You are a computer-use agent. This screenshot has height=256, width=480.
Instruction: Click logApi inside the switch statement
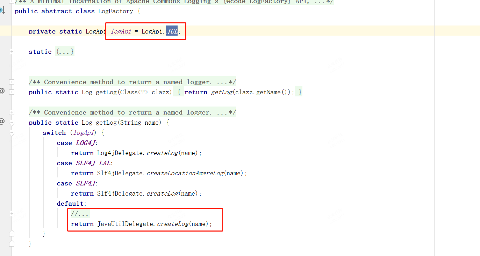[84, 133]
